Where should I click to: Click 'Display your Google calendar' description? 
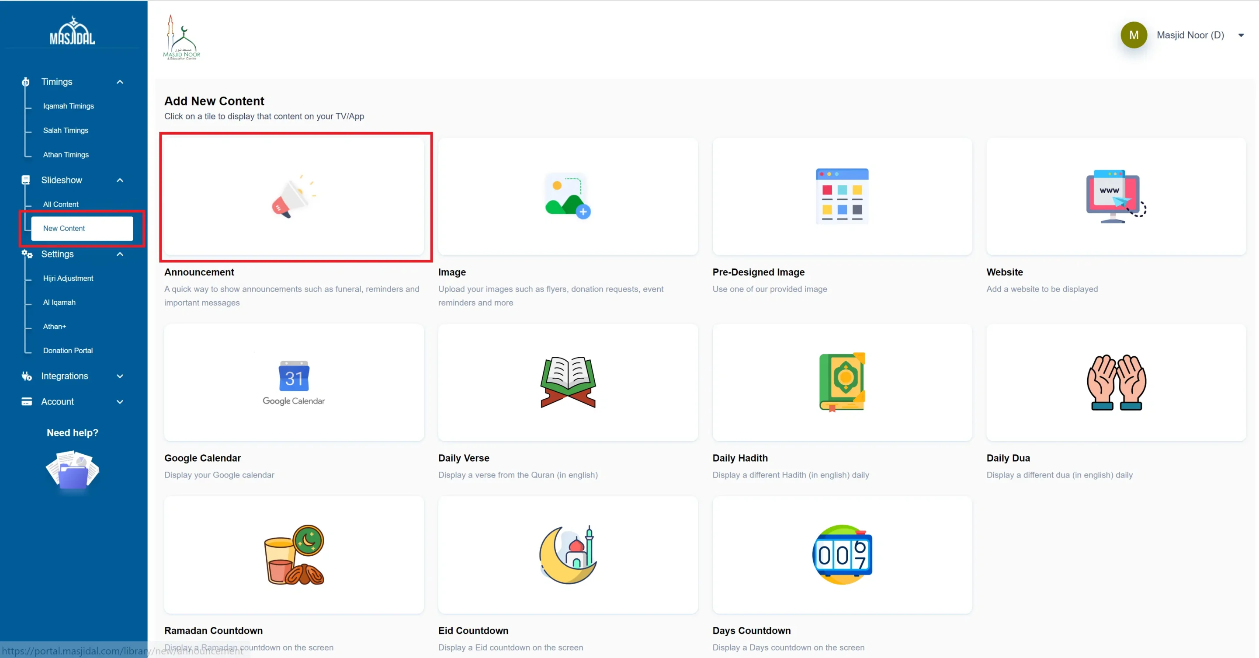tap(219, 475)
